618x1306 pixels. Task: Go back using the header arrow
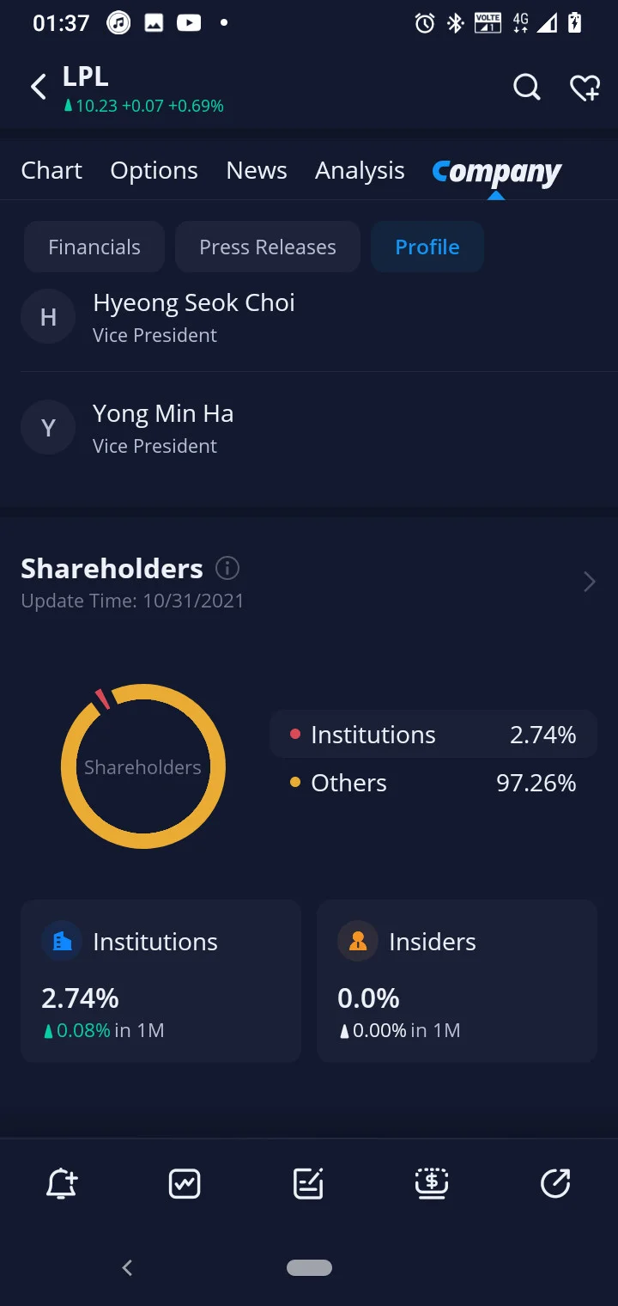[x=38, y=87]
